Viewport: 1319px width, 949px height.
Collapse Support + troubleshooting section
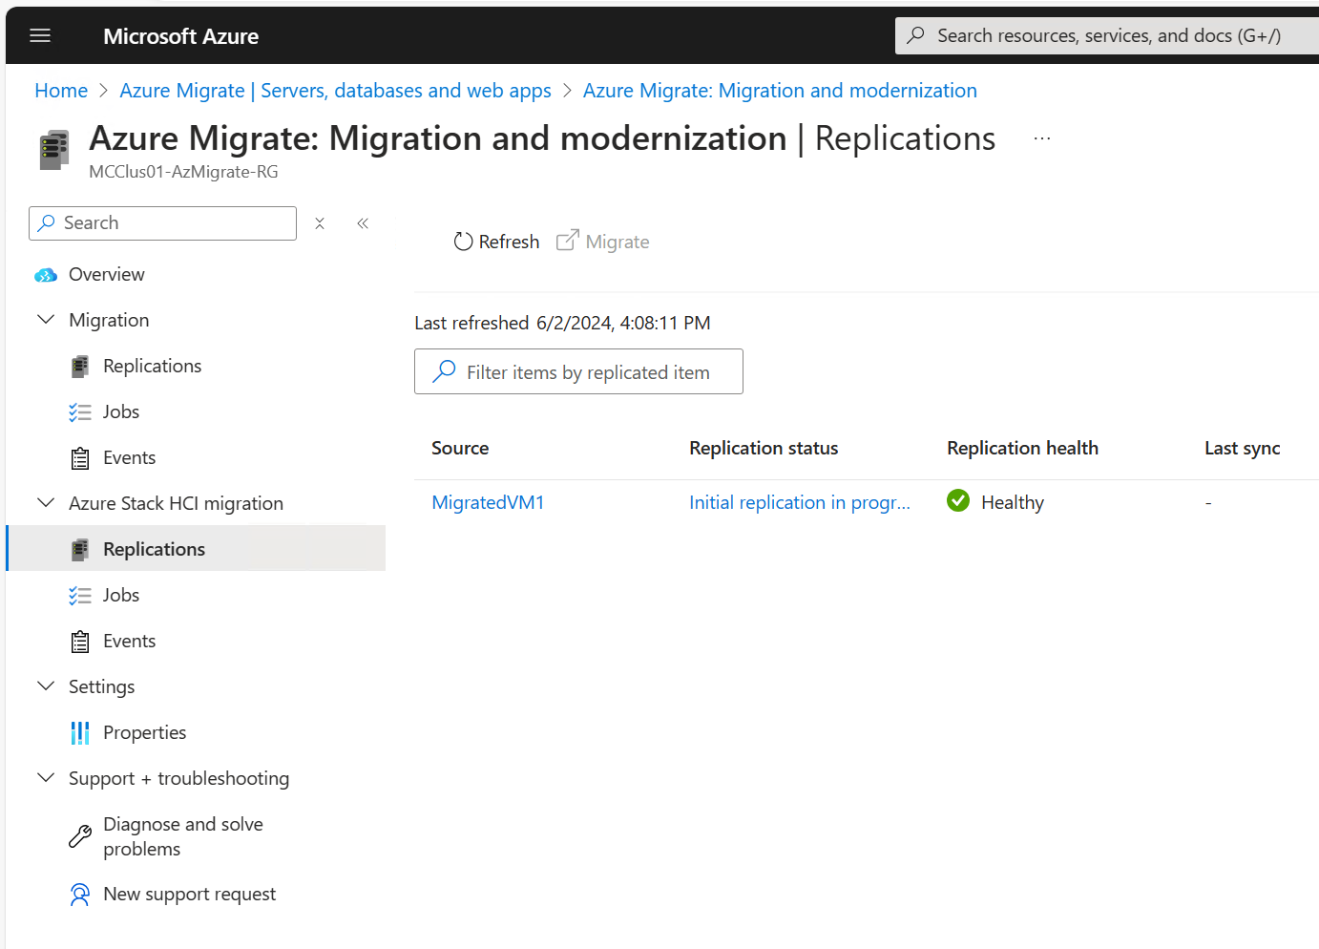click(46, 778)
